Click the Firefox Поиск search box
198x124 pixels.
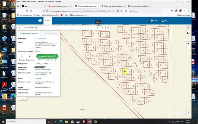pyautogui.click(x=145, y=11)
